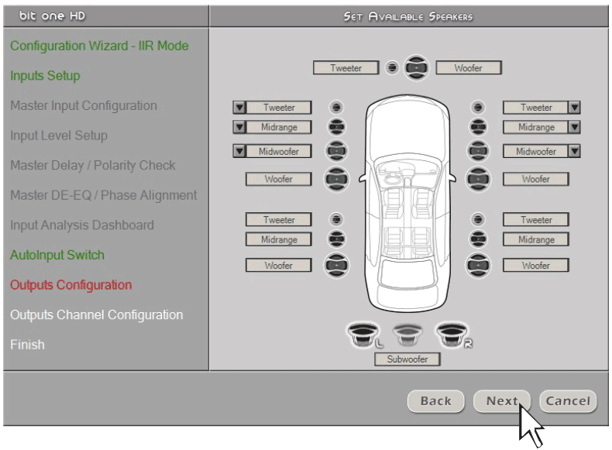This screenshot has width=612, height=450.
Task: Open front left Midwoofer dropdown arrow
Action: point(239,151)
